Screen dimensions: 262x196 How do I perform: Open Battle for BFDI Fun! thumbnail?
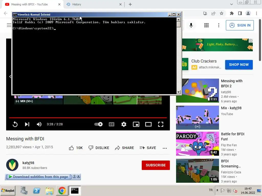tap(197, 144)
